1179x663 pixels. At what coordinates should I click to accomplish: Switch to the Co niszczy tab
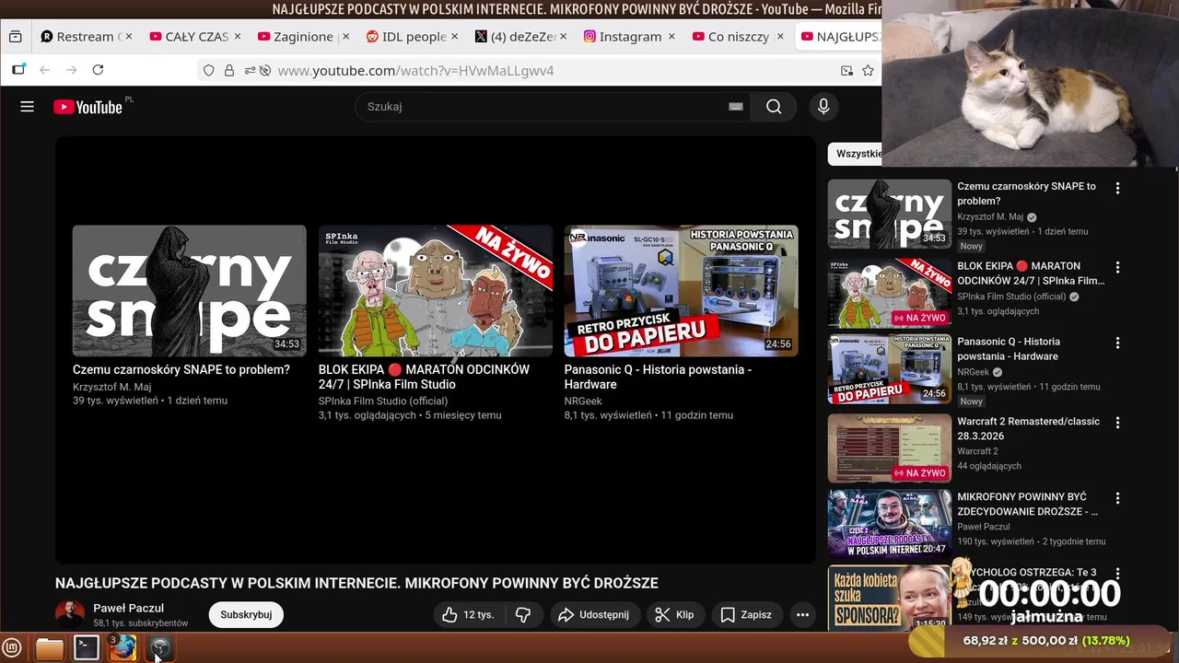tap(732, 37)
